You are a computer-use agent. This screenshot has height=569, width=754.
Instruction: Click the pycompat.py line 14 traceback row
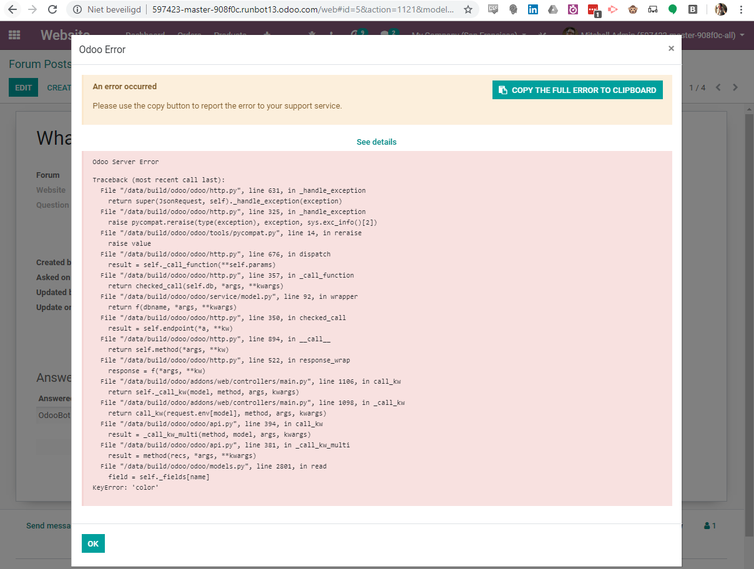tap(231, 233)
